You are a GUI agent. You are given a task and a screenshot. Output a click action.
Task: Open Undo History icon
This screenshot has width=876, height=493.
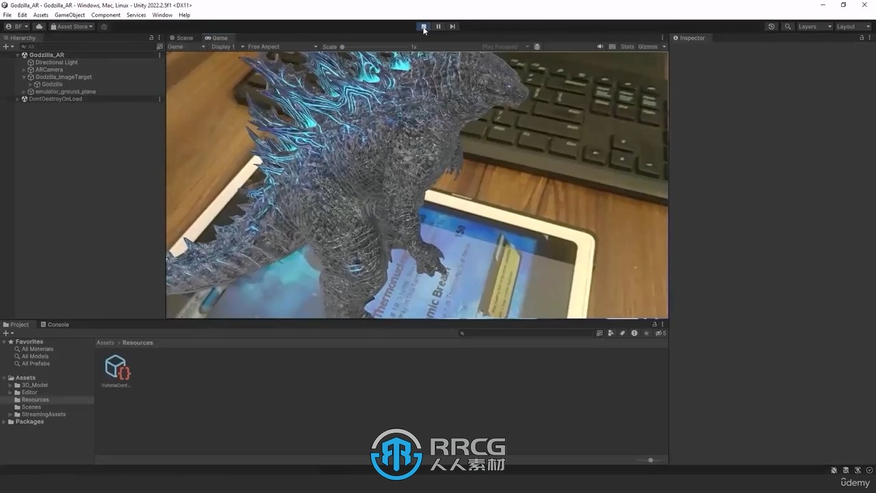pyautogui.click(x=771, y=27)
